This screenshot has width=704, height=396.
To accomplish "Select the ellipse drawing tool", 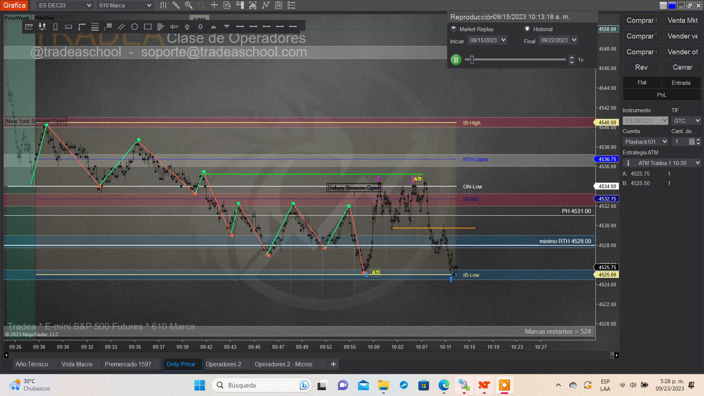I will click(135, 26).
